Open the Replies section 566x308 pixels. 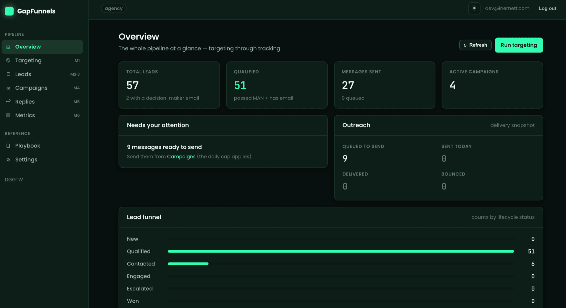click(42, 101)
